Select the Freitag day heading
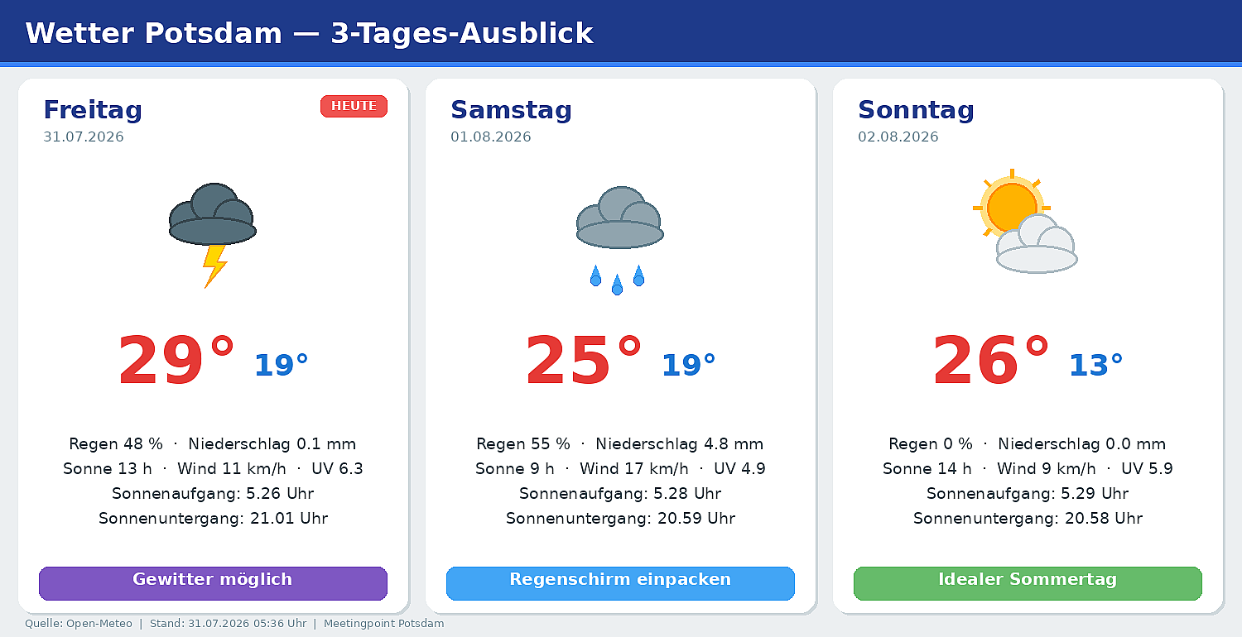 [x=93, y=110]
